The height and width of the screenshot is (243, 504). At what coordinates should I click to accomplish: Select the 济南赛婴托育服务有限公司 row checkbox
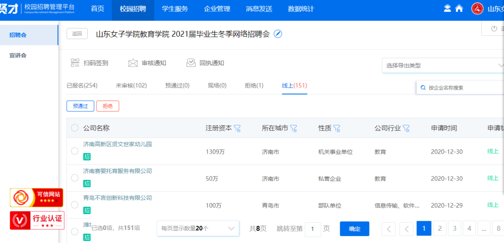[x=75, y=178]
